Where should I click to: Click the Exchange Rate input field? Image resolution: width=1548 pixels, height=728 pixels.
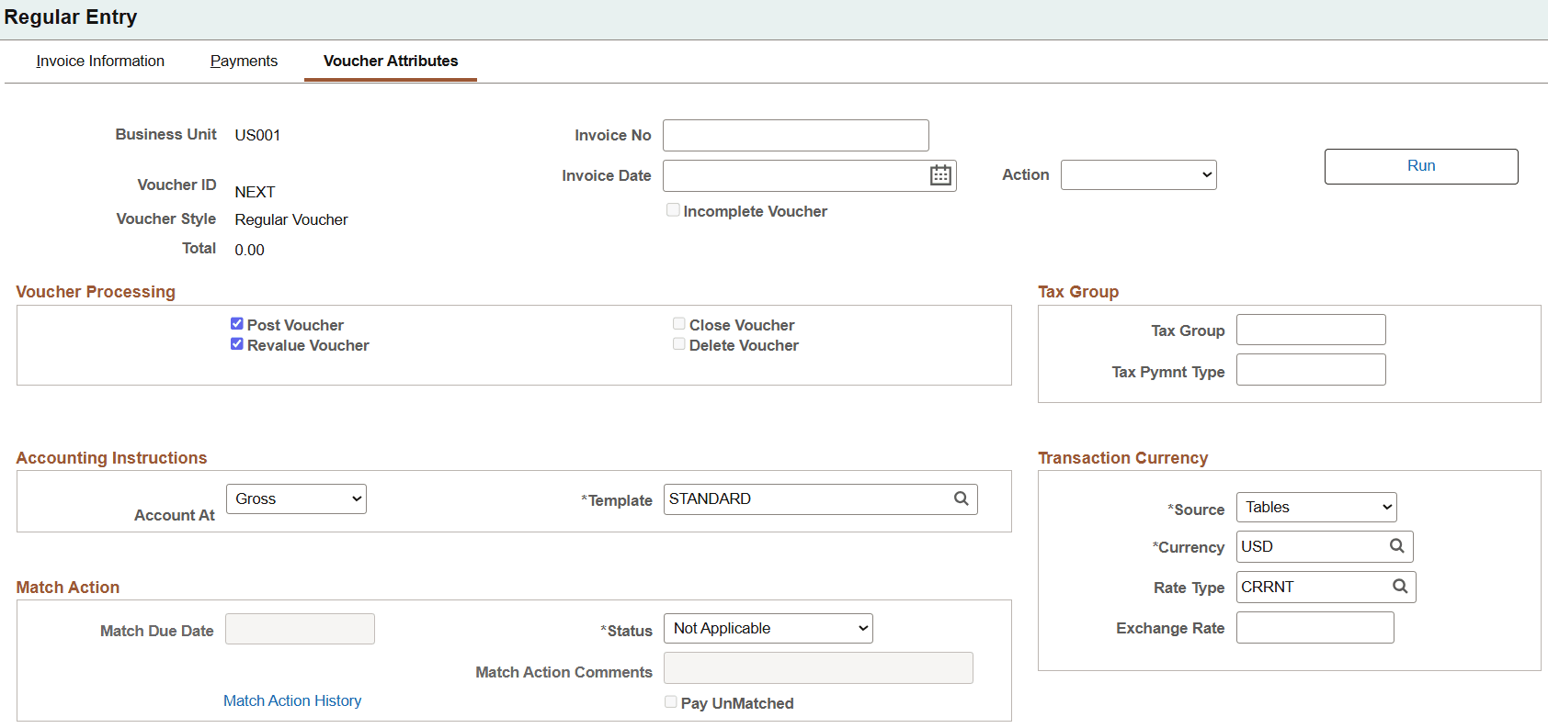coord(1315,627)
